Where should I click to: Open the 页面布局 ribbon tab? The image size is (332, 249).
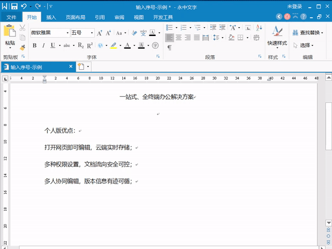(x=75, y=17)
